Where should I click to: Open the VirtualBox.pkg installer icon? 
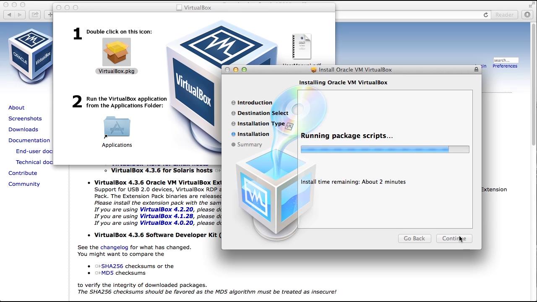pyautogui.click(x=117, y=52)
